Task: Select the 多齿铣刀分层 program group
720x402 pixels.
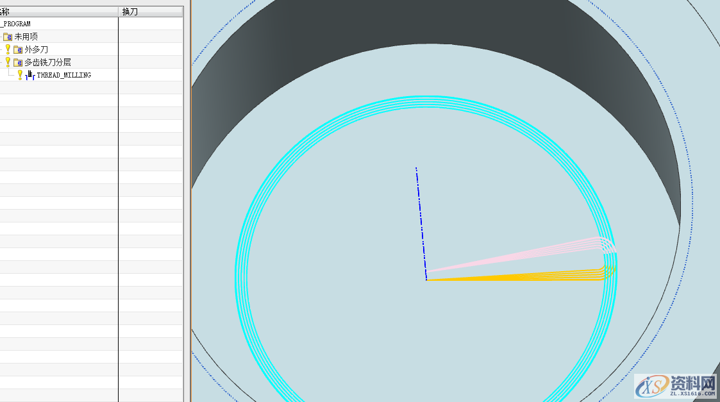Action: tap(47, 62)
